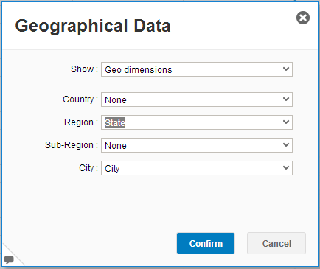Expand the City dropdown arrow
The height and width of the screenshot is (269, 320).
pyautogui.click(x=286, y=168)
